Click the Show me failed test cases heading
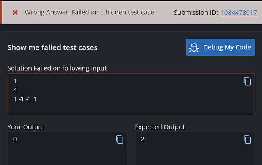This screenshot has height=165, width=262. click(52, 47)
